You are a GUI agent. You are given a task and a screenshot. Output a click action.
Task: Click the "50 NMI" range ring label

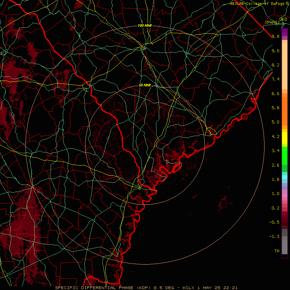(145, 85)
